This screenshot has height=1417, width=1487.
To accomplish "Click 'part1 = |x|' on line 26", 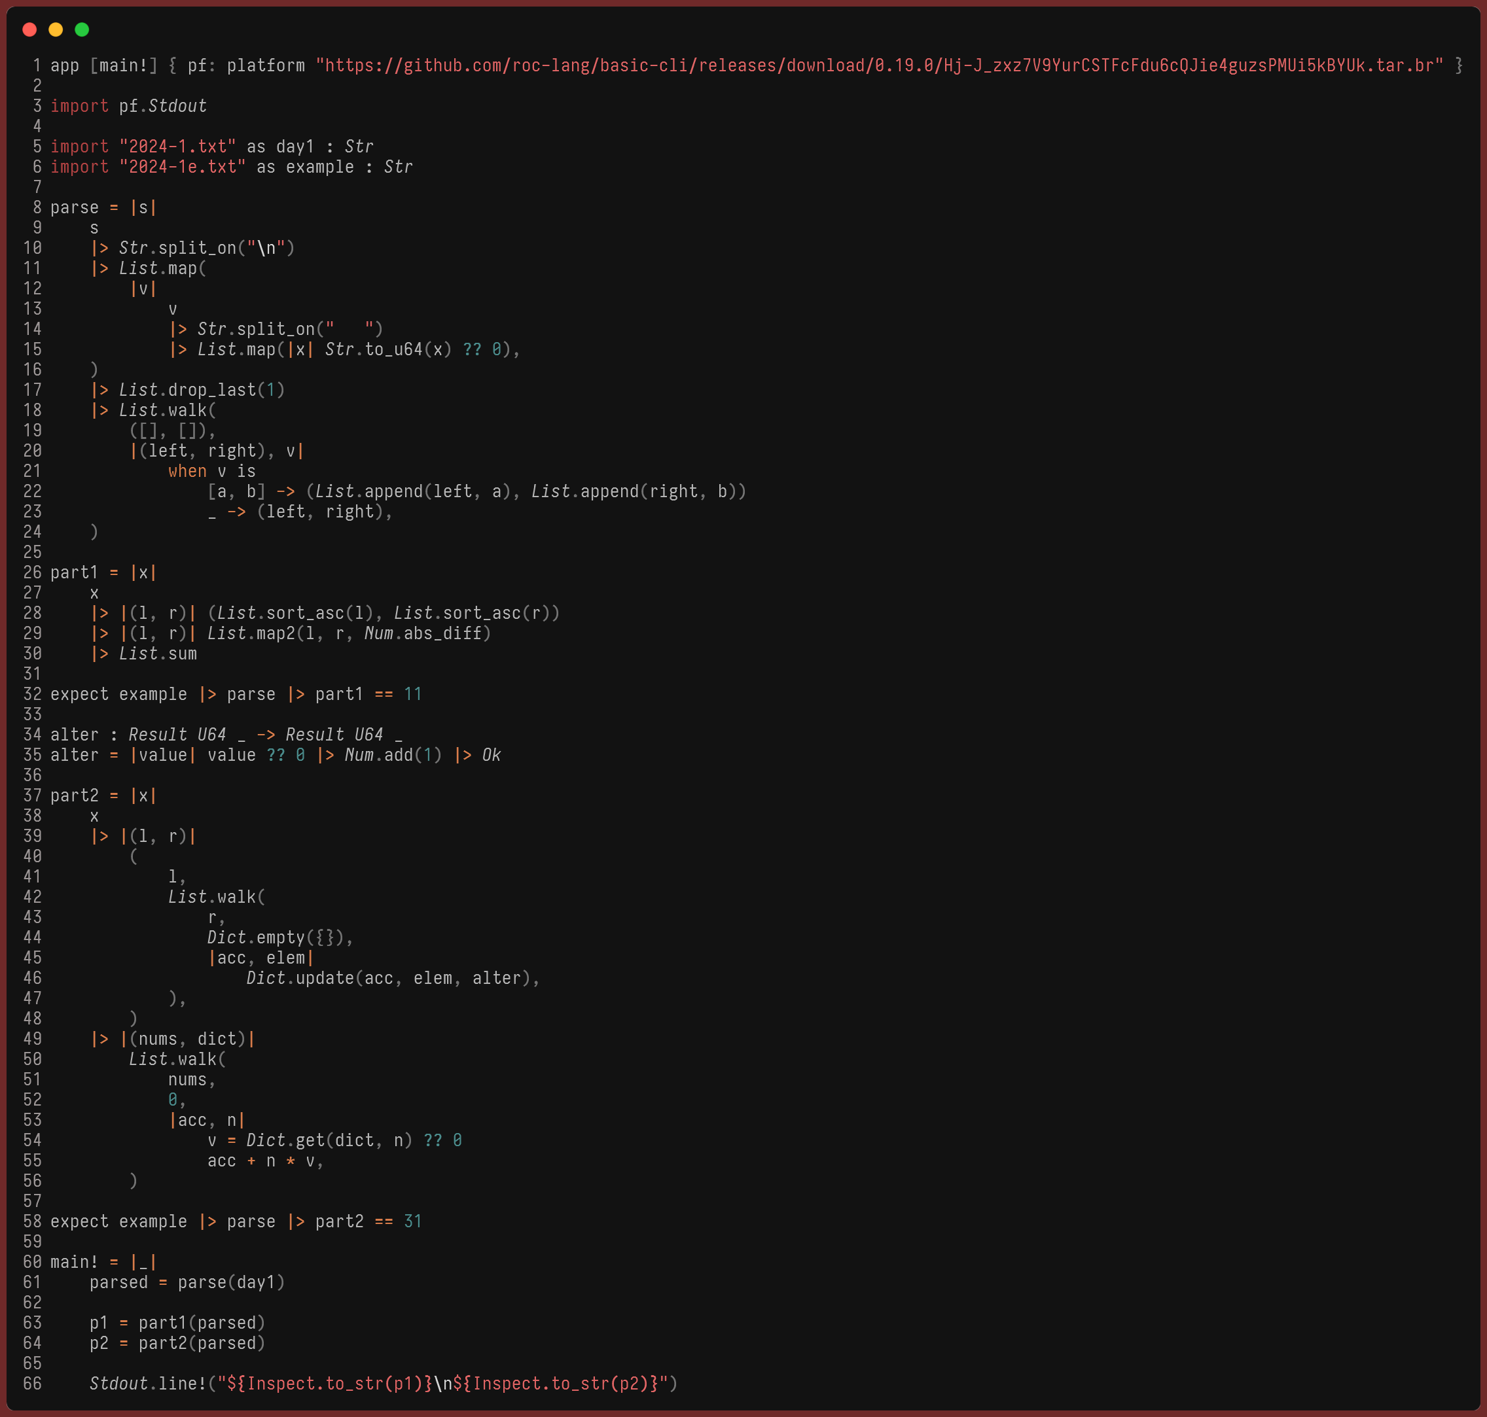I will (x=103, y=572).
